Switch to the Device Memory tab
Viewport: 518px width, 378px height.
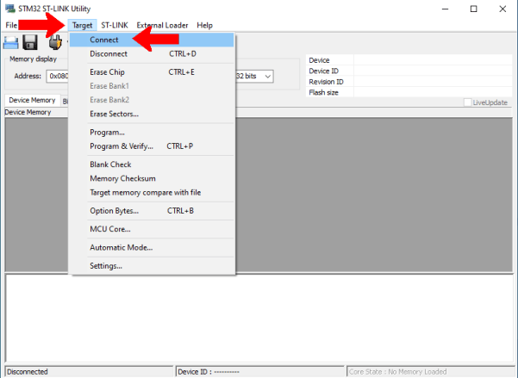point(32,101)
